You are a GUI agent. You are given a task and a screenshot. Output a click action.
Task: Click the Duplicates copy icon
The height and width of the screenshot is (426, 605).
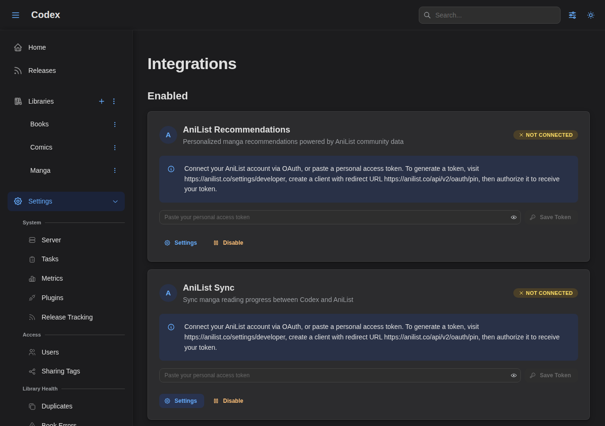[x=32, y=406]
